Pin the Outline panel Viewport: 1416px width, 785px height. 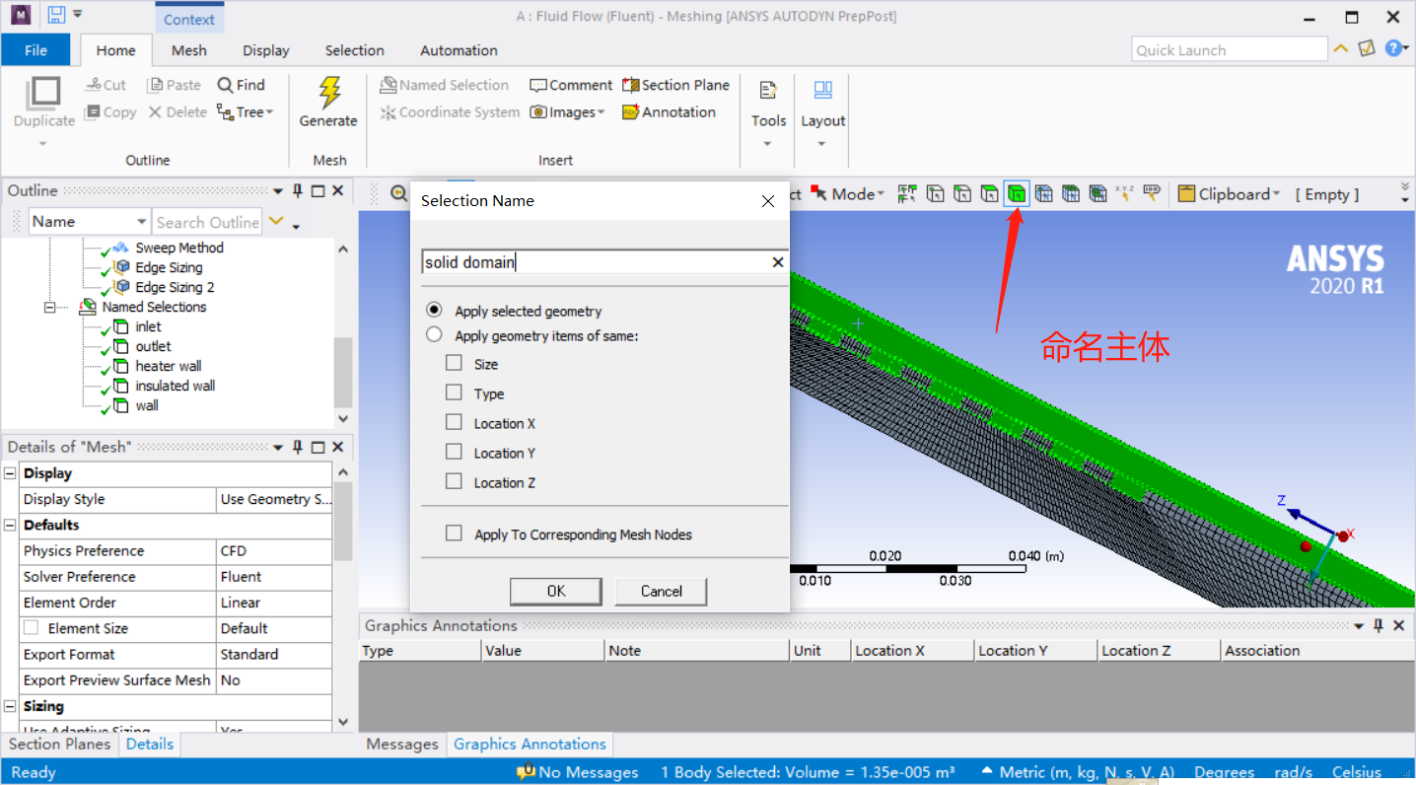pyautogui.click(x=298, y=190)
